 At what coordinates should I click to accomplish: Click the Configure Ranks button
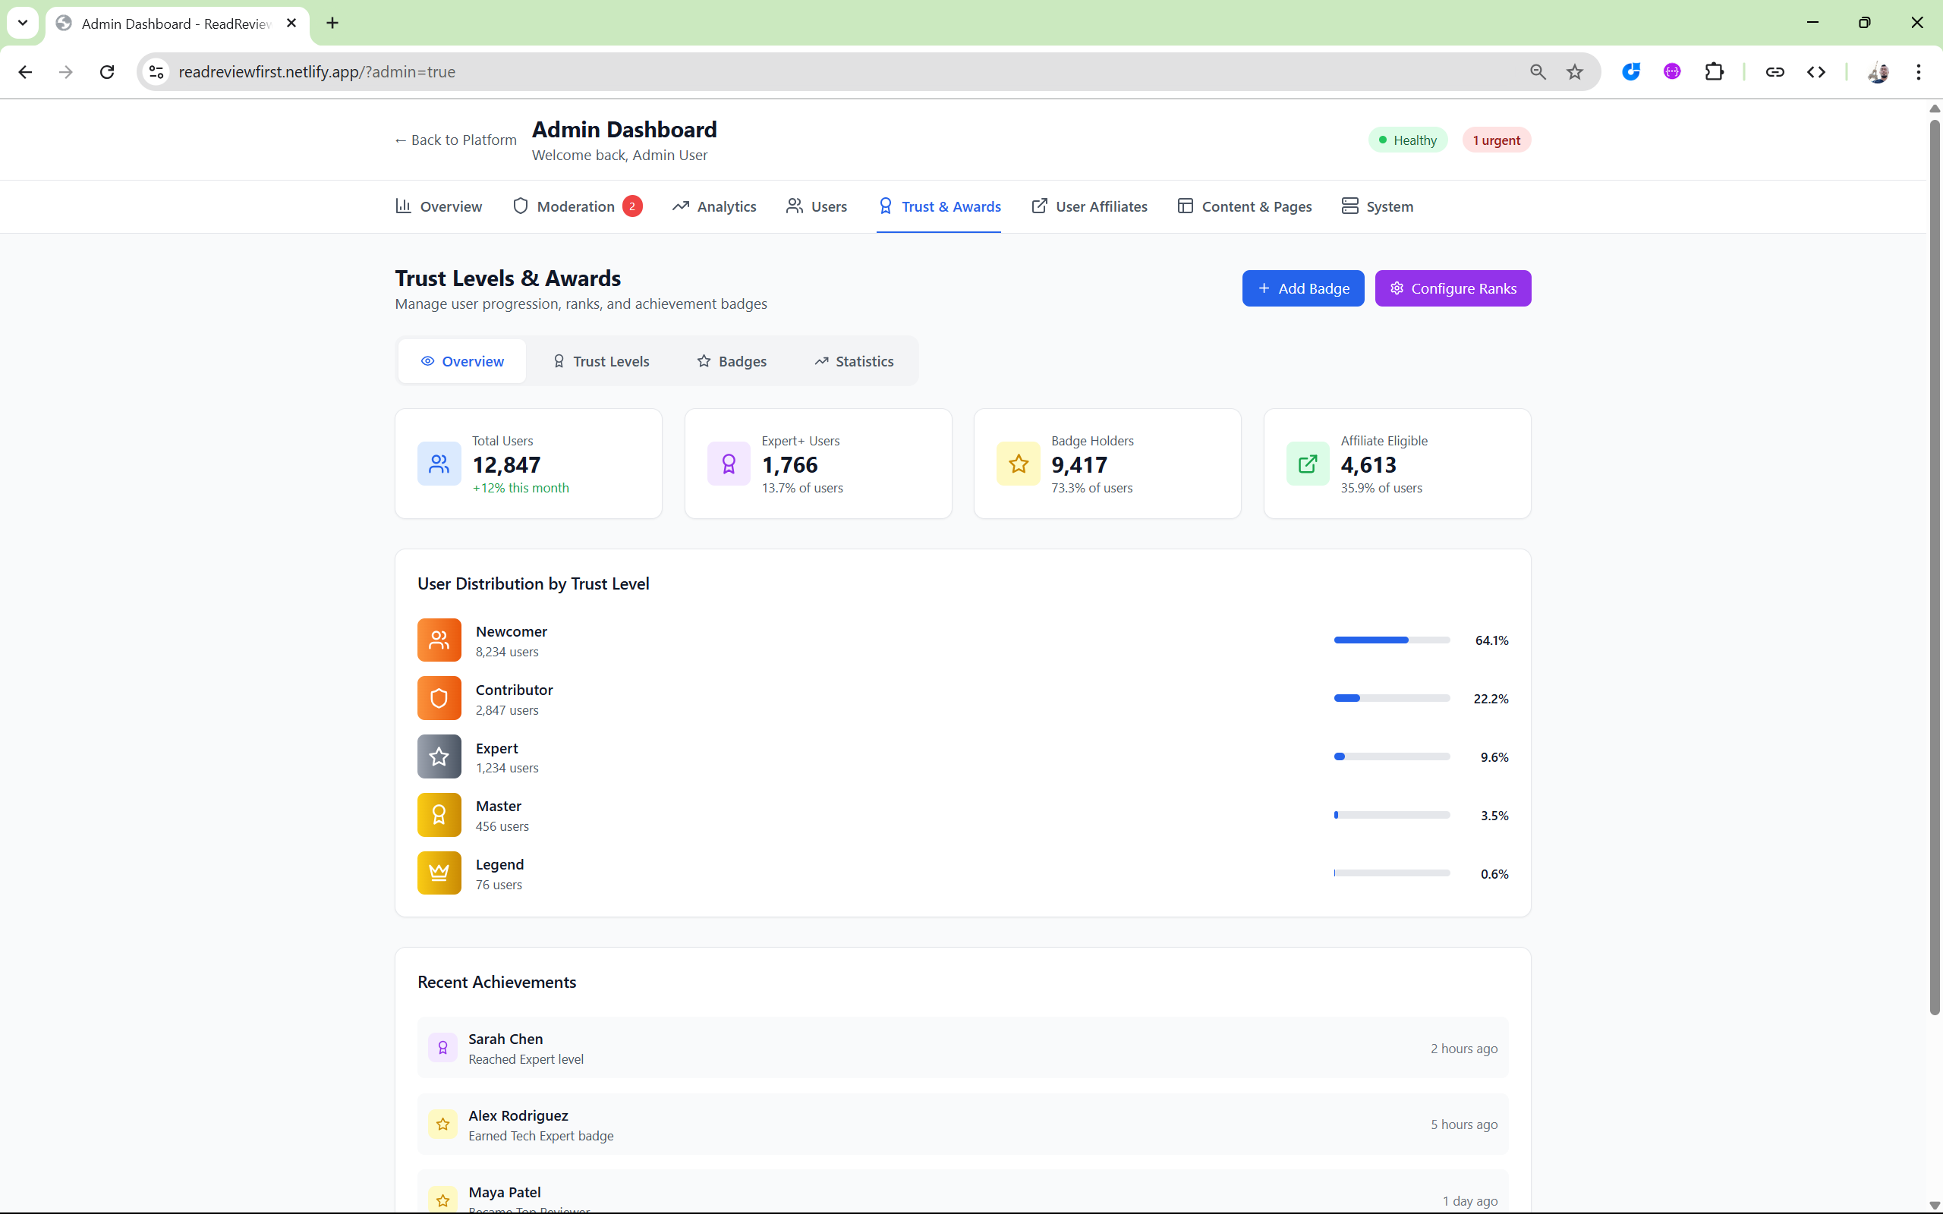click(1452, 288)
